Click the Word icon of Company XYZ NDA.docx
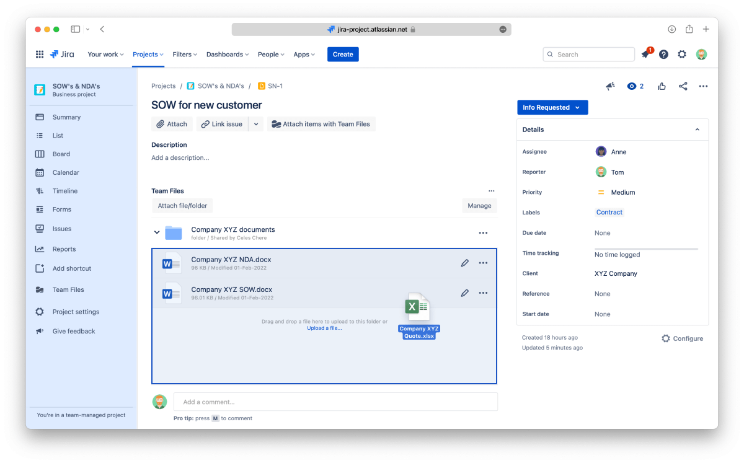This screenshot has width=744, height=463. coord(171,263)
